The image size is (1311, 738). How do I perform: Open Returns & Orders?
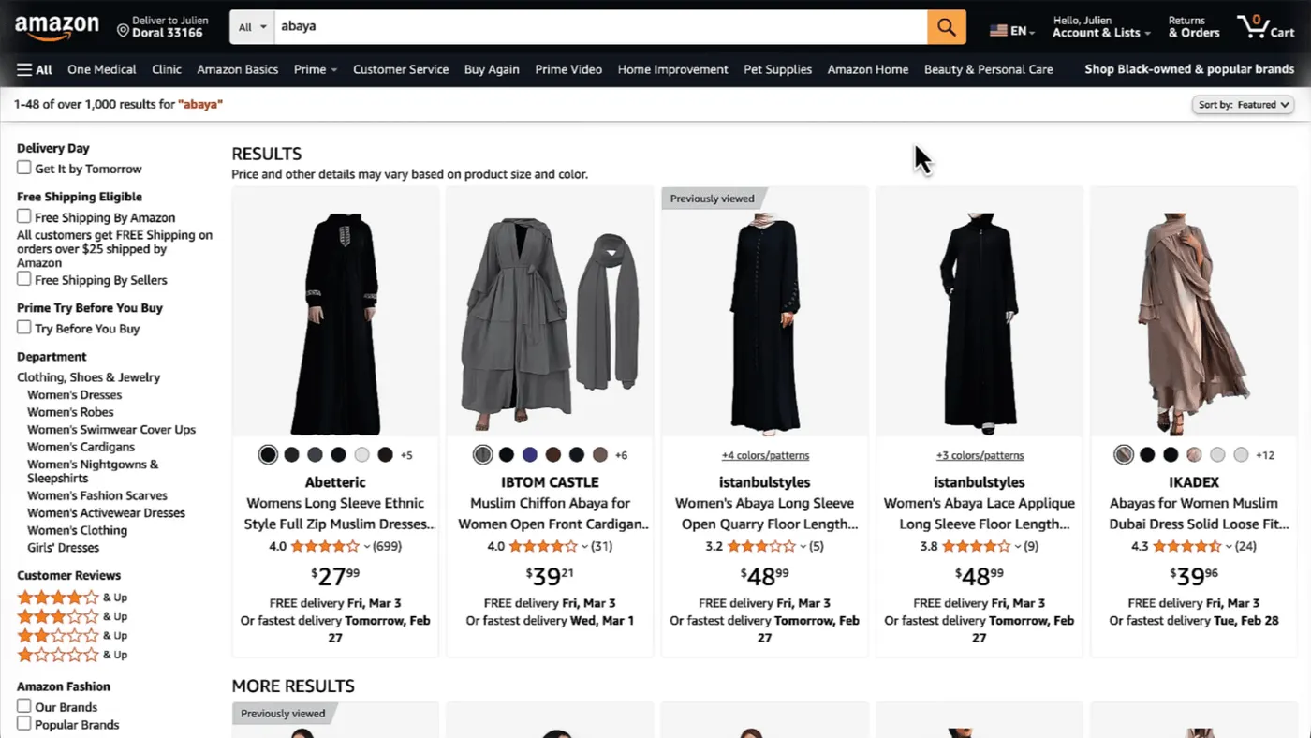coord(1194,27)
